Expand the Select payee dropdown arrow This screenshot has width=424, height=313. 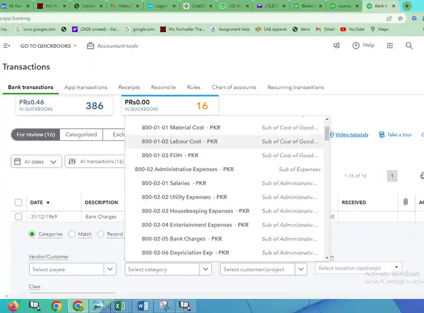click(x=110, y=269)
